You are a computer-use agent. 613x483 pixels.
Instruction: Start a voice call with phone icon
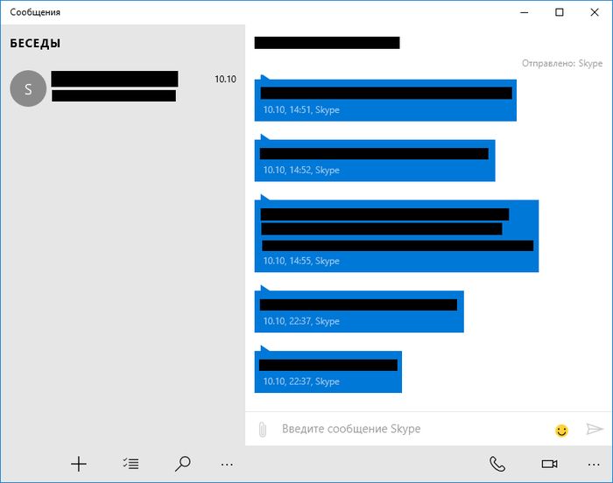tap(497, 464)
